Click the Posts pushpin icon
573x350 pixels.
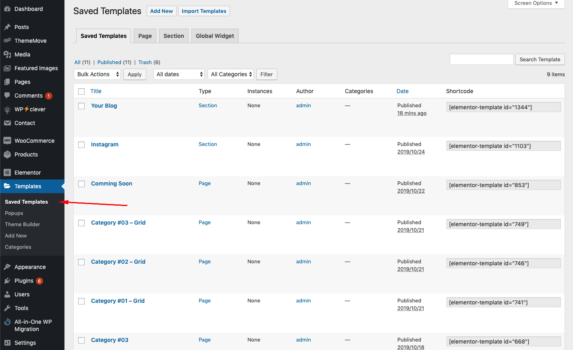[x=7, y=27]
